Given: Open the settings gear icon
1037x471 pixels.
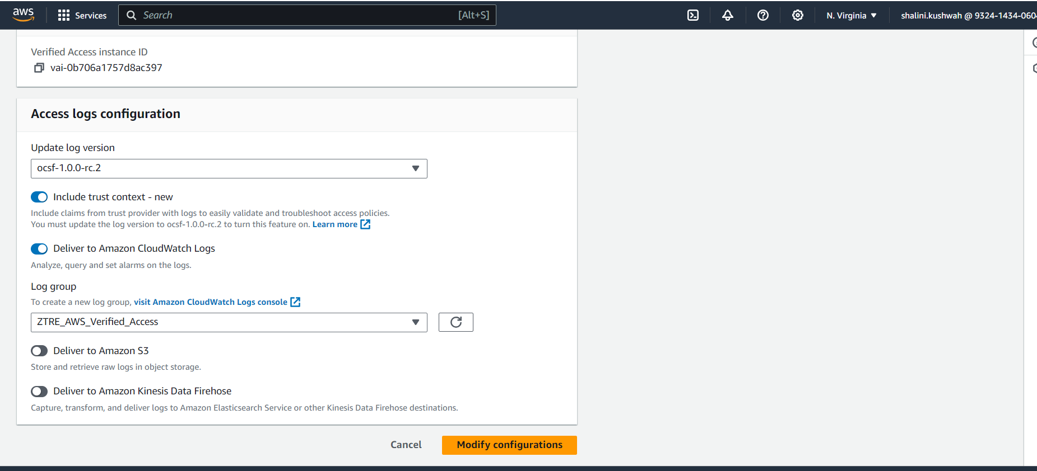Looking at the screenshot, I should pos(798,16).
